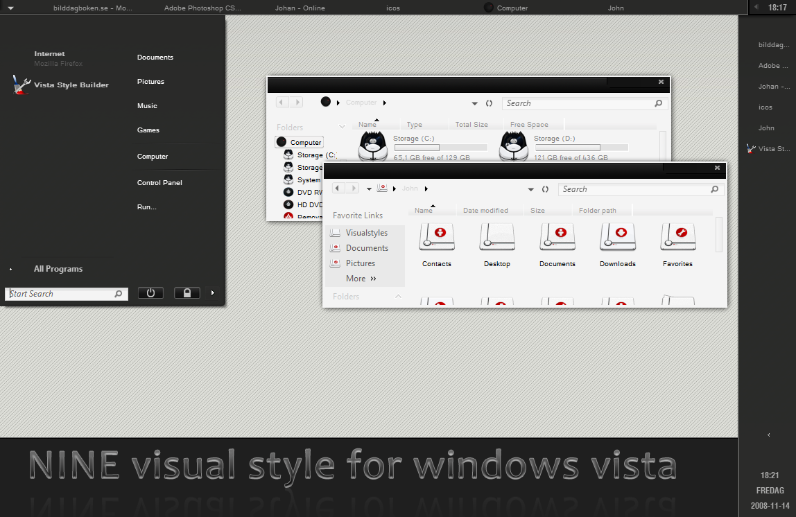Image resolution: width=796 pixels, height=517 pixels.
Task: Select the Storage (C:) drive icon
Action: 373,146
